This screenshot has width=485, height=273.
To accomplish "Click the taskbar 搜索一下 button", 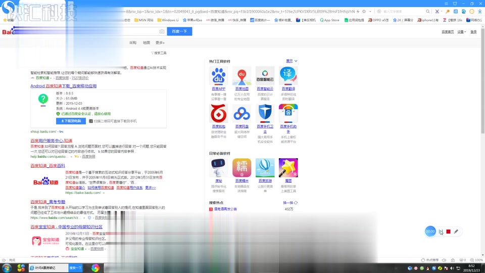I will click(75, 268).
